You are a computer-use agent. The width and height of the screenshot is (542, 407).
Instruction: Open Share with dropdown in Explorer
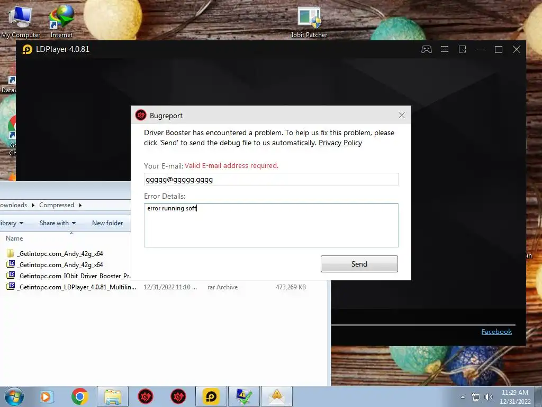(57, 223)
